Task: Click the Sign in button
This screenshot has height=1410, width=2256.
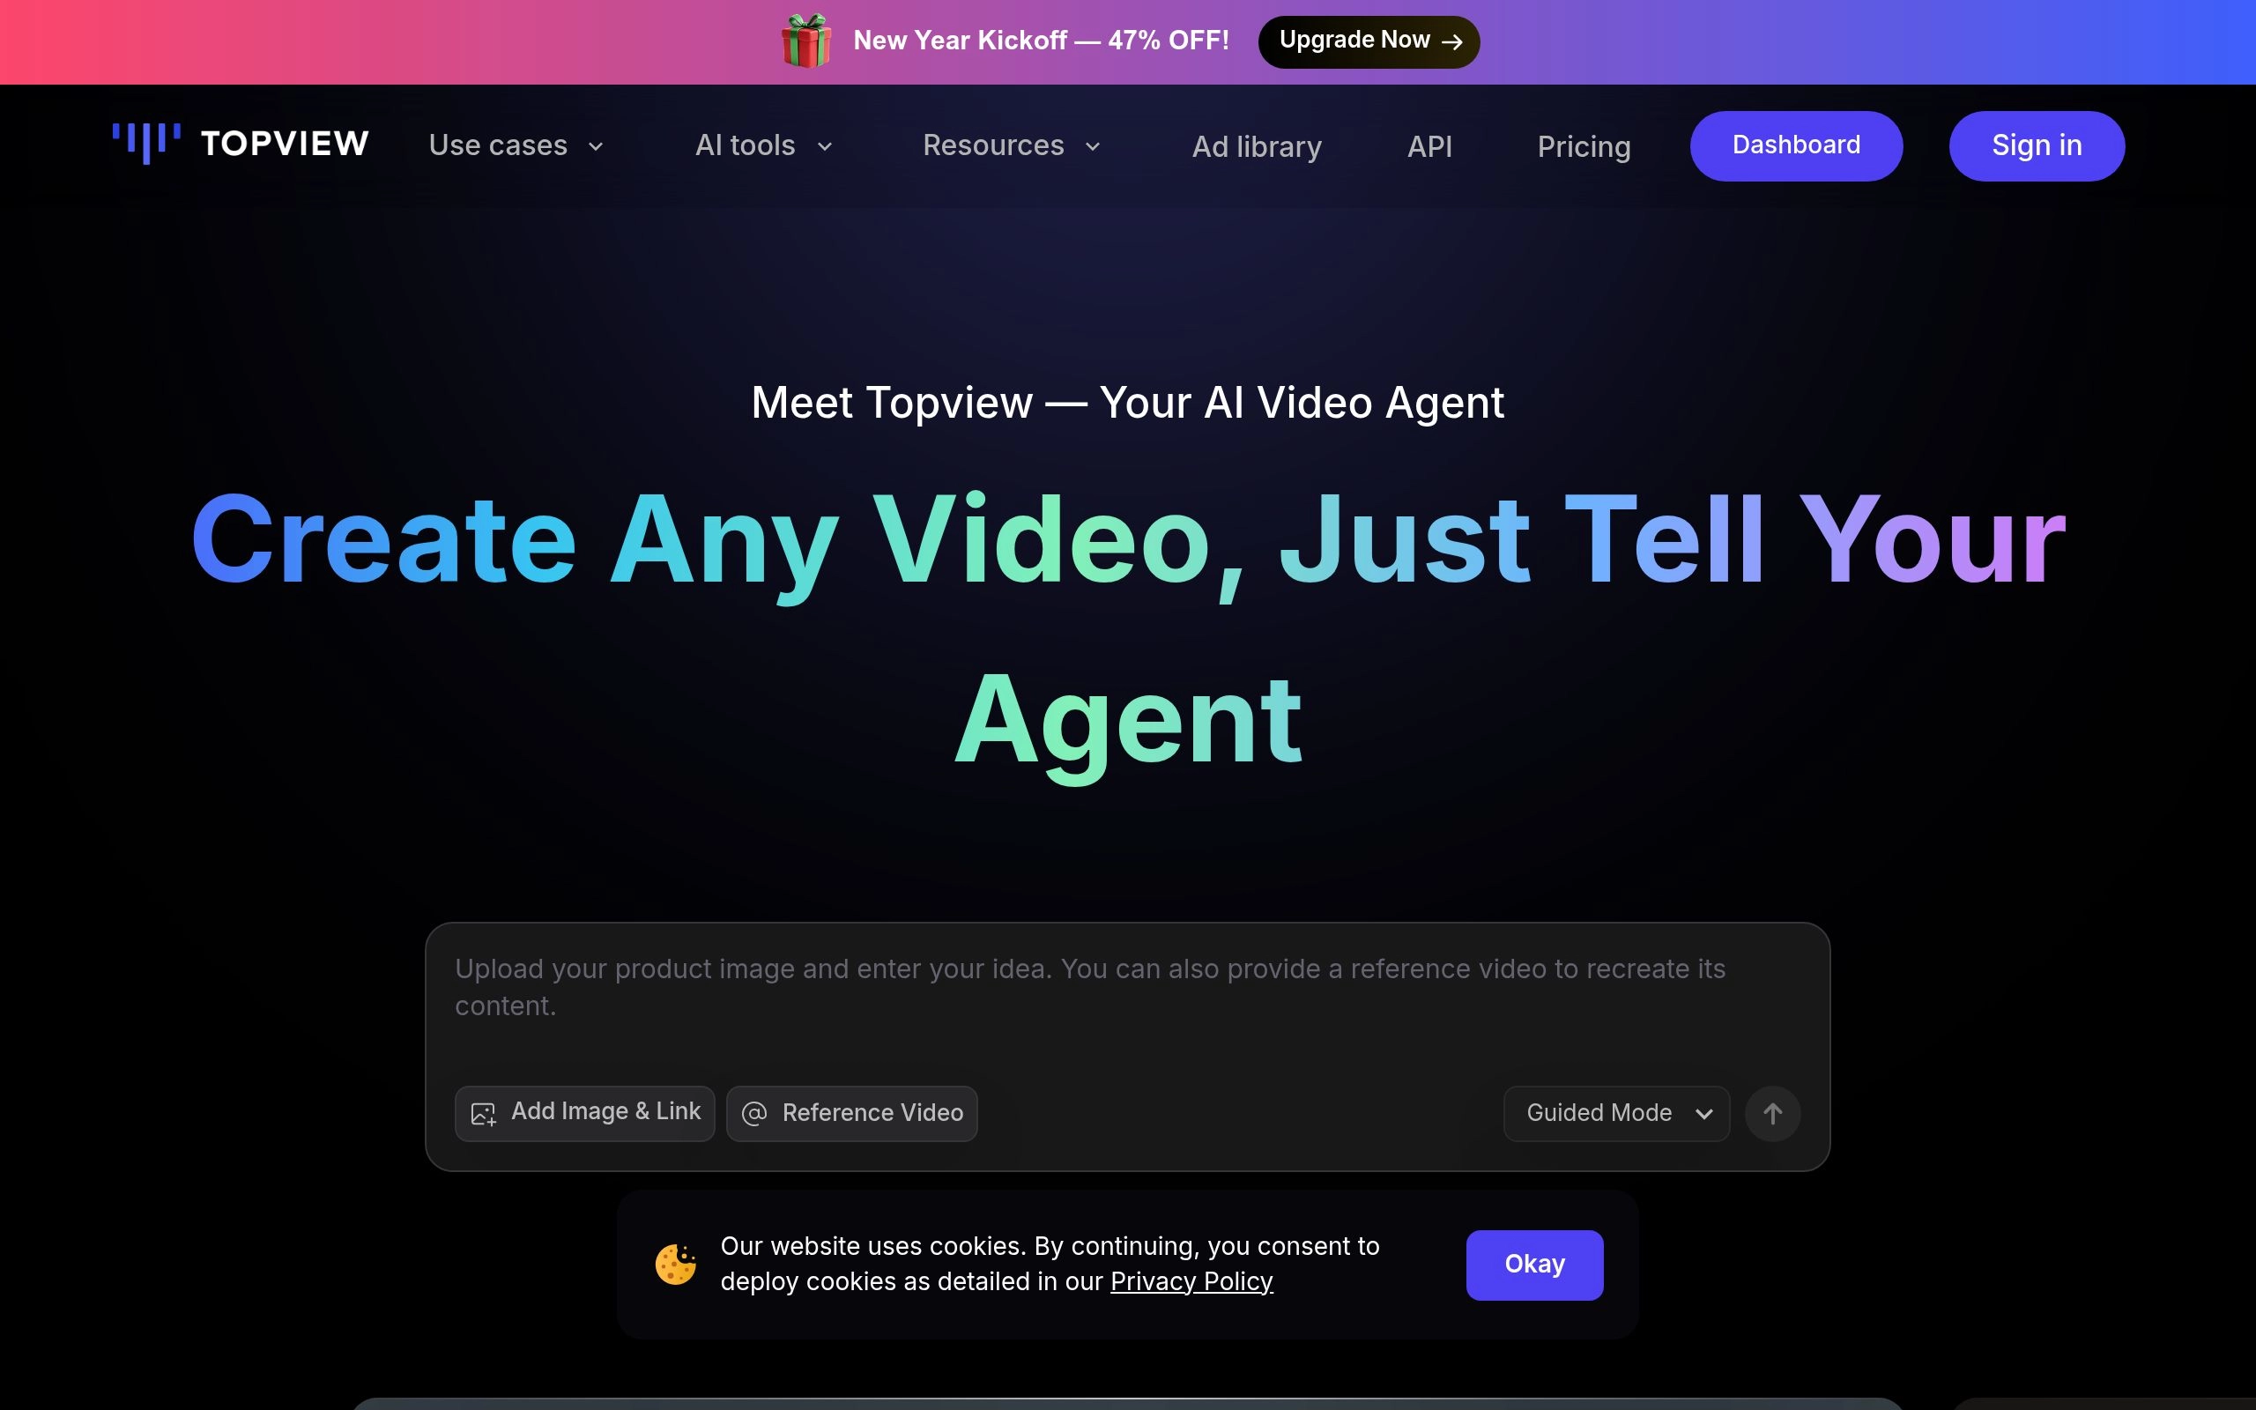Action: pos(2036,145)
